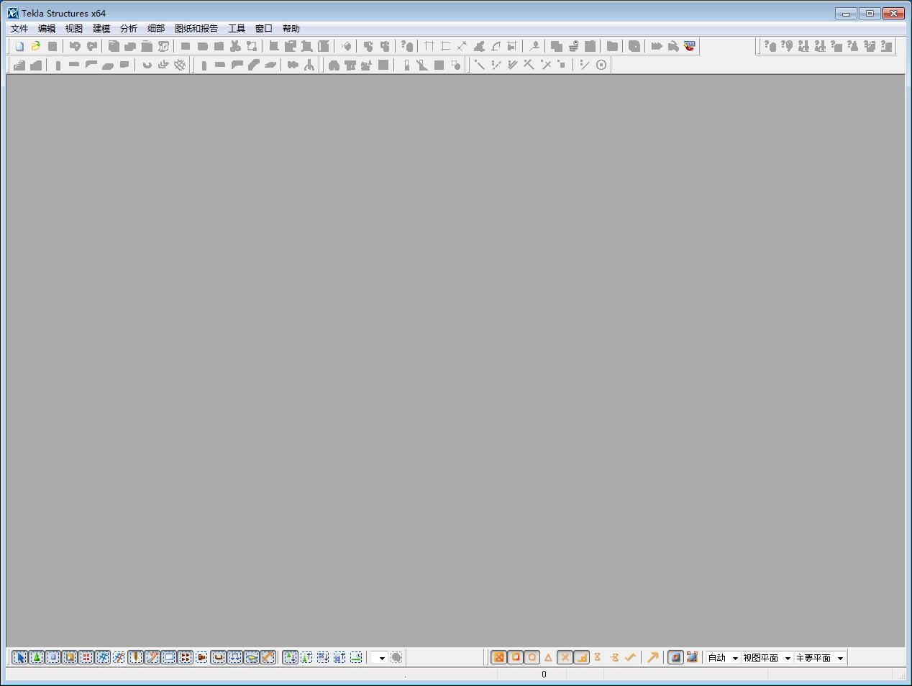Image resolution: width=912 pixels, height=686 pixels.
Task: Activate the Select all arrow tool
Action: 19,657
